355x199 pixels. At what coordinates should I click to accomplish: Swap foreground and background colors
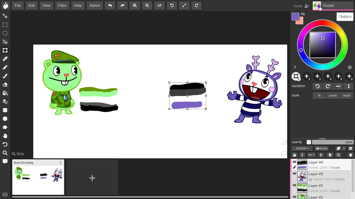[x=303, y=14]
